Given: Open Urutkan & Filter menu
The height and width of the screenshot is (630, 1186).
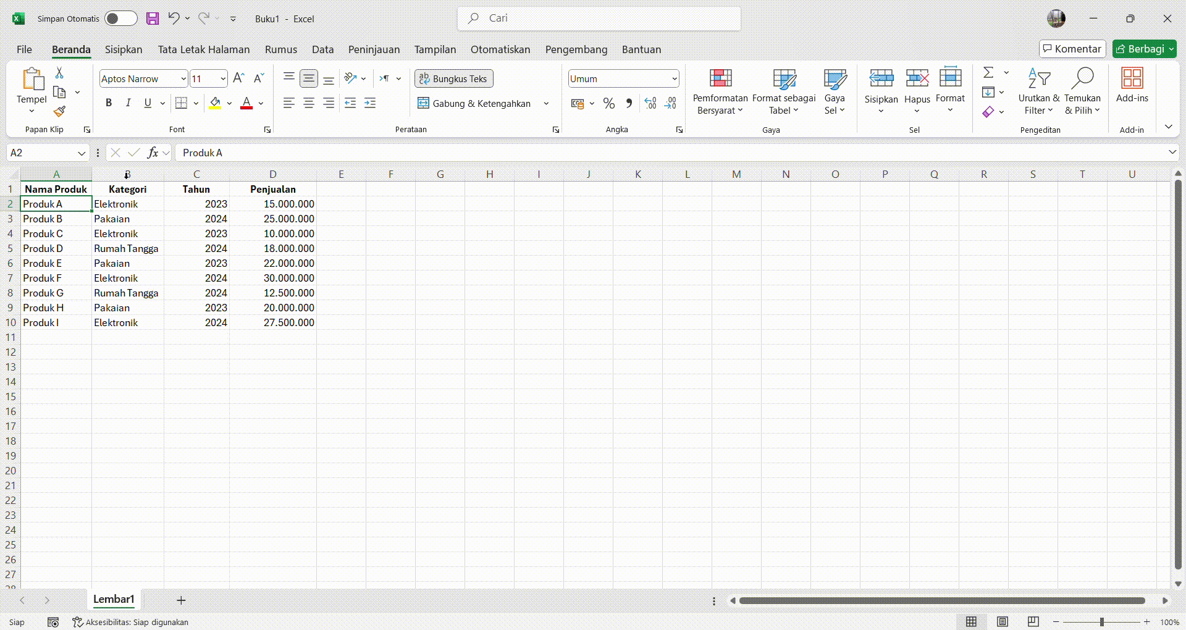Looking at the screenshot, I should coord(1039,91).
